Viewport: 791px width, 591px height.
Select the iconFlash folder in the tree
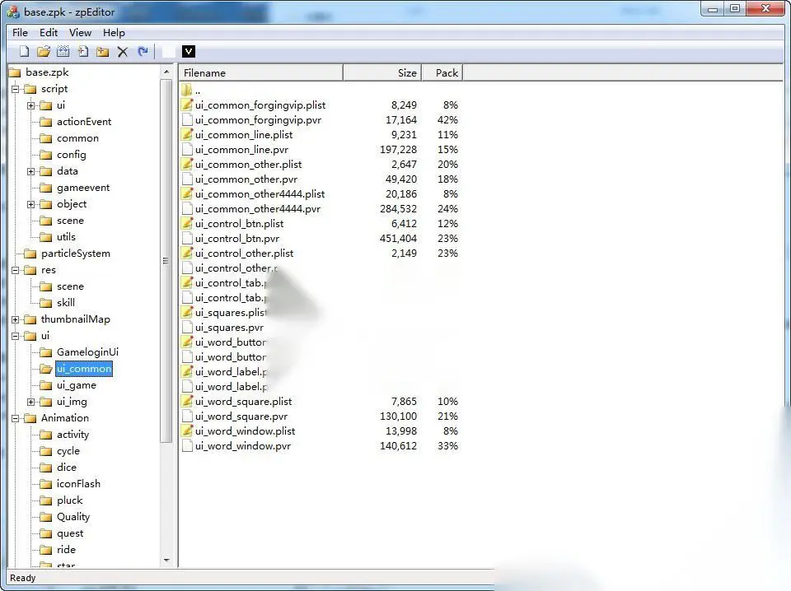pyautogui.click(x=78, y=484)
